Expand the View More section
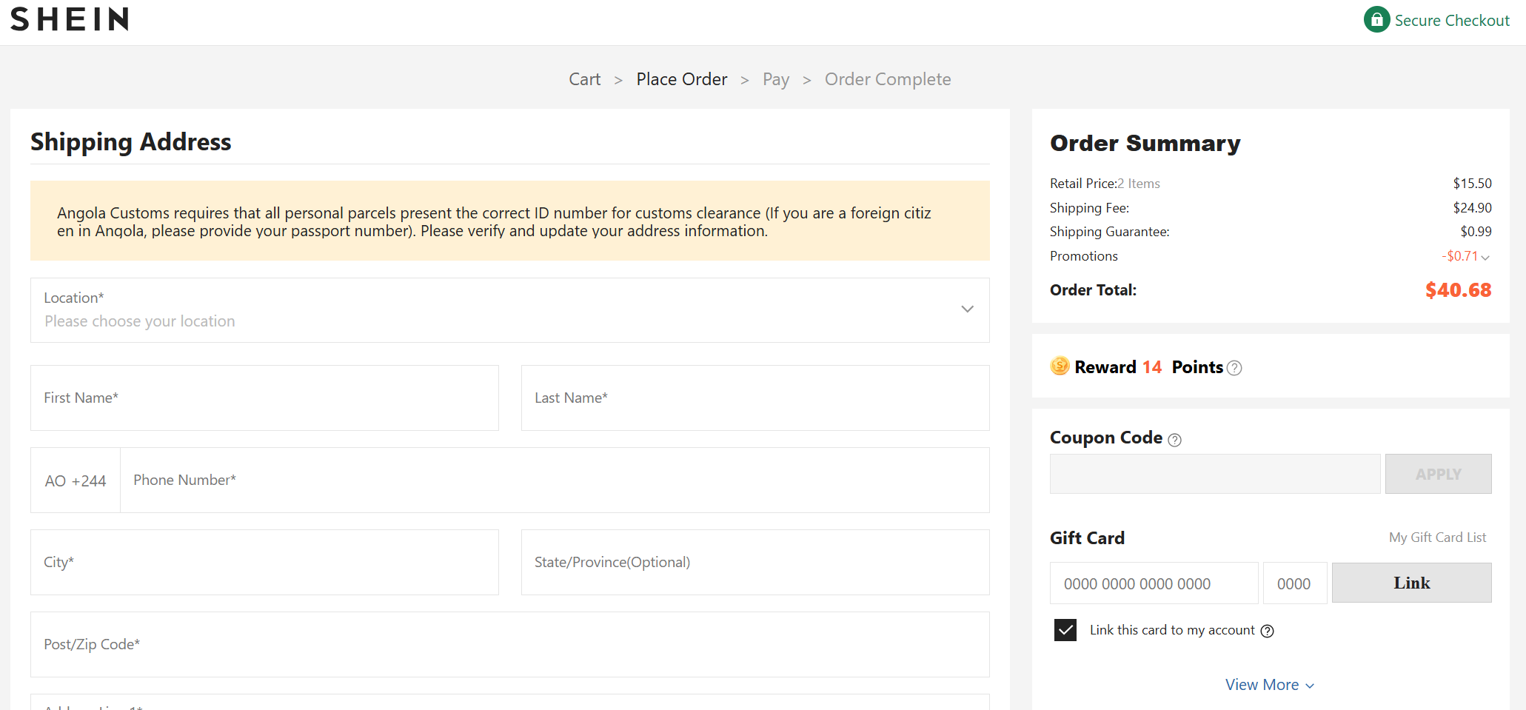This screenshot has width=1526, height=710. 1269,685
